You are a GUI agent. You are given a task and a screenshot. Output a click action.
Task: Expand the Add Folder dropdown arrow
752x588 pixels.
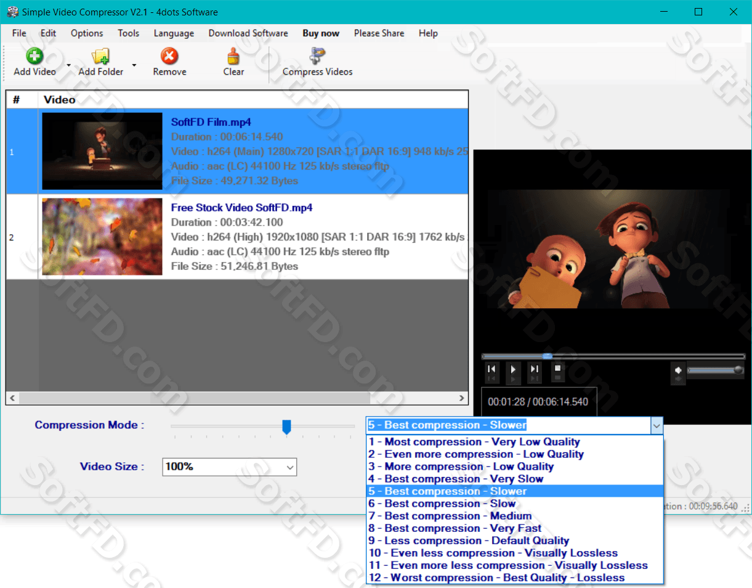[134, 64]
